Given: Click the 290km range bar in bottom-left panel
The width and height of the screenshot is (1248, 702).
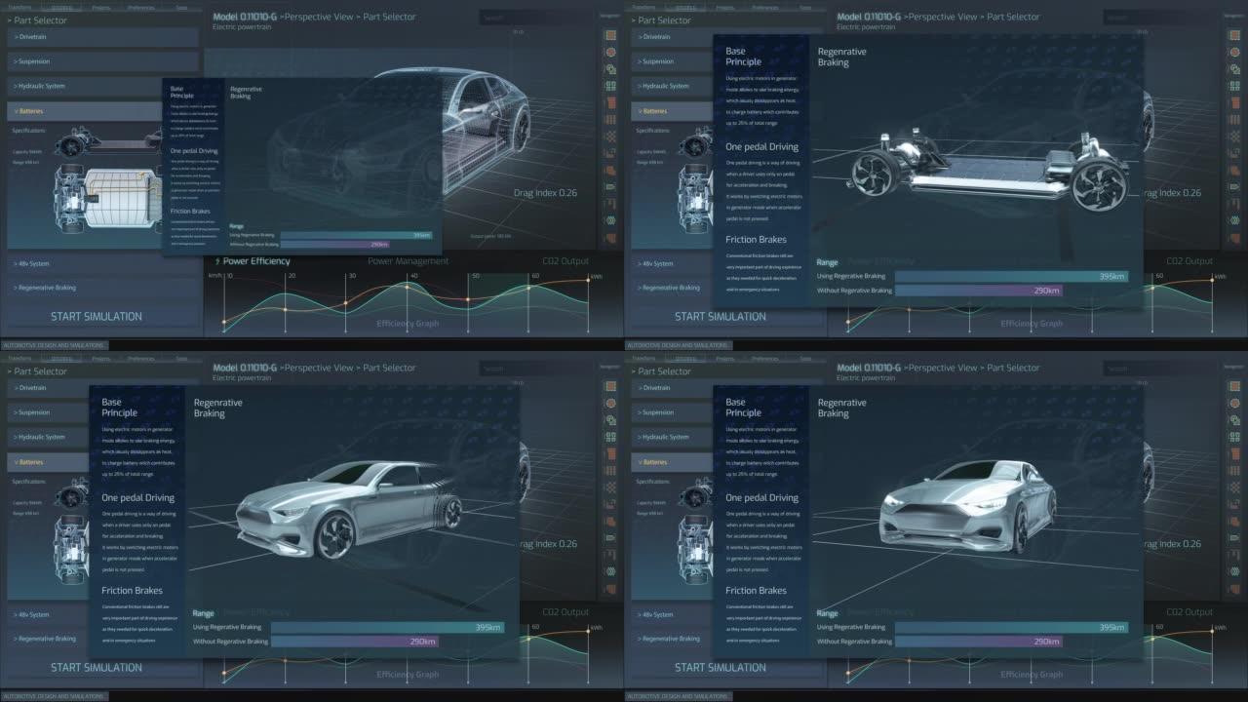Looking at the screenshot, I should point(355,642).
